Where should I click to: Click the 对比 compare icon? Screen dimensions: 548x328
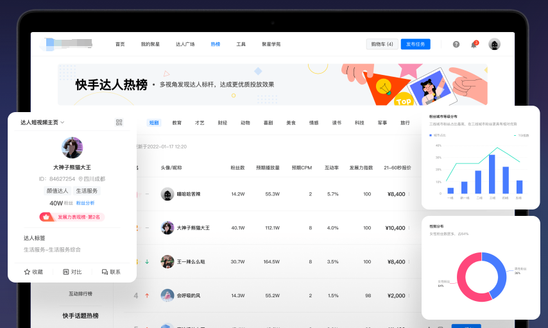(65, 272)
